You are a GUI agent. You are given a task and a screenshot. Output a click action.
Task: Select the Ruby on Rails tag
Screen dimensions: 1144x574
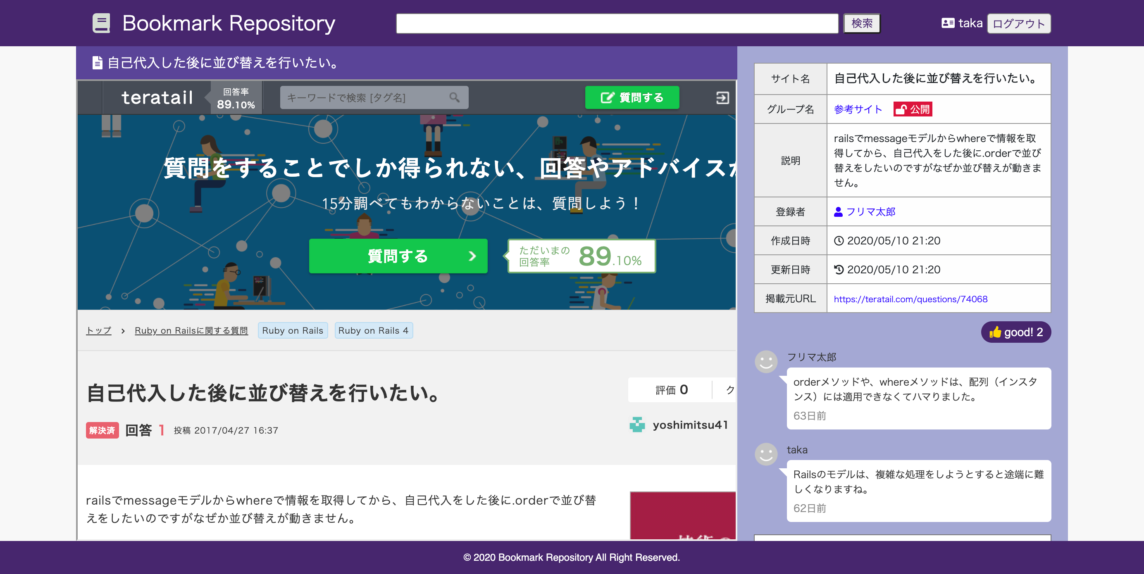[x=293, y=330]
